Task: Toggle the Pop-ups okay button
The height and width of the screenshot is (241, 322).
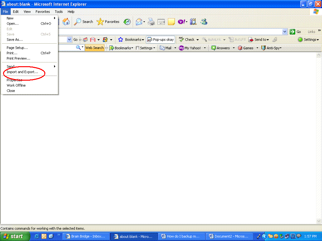Action: pyautogui.click(x=160, y=40)
